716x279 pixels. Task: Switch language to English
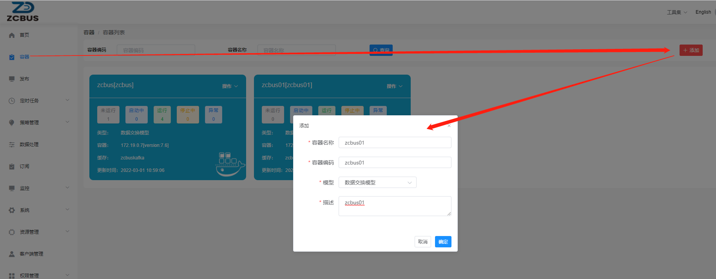(703, 12)
